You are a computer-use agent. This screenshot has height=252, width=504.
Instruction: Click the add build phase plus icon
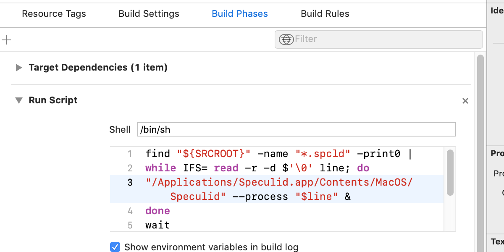(6, 40)
